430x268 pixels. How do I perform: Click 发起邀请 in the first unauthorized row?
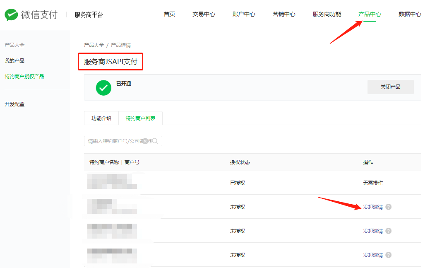click(x=373, y=207)
